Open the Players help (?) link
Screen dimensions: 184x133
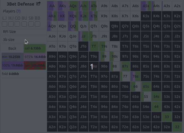click(18, 11)
